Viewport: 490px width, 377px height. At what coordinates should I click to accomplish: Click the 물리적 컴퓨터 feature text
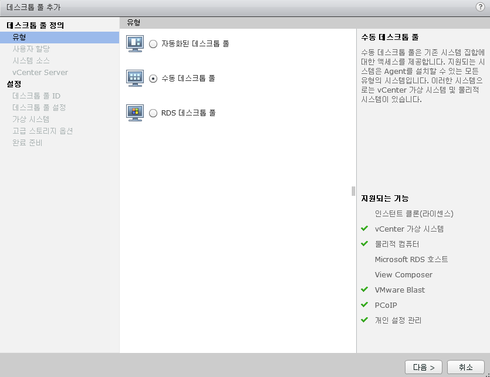(397, 244)
